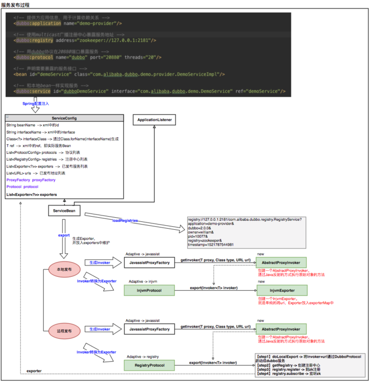The width and height of the screenshot is (370, 382).
Task: Select the T ref field row
Action: coord(39,146)
